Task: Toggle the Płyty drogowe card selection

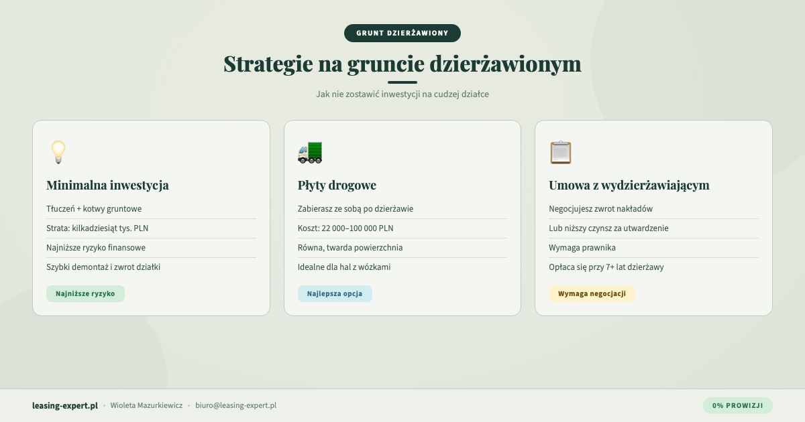Action: coord(402,217)
